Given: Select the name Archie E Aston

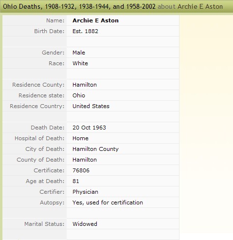Looking at the screenshot, I should [95, 20].
